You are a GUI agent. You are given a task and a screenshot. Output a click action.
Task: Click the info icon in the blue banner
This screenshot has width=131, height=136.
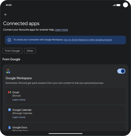click(x=9, y=40)
